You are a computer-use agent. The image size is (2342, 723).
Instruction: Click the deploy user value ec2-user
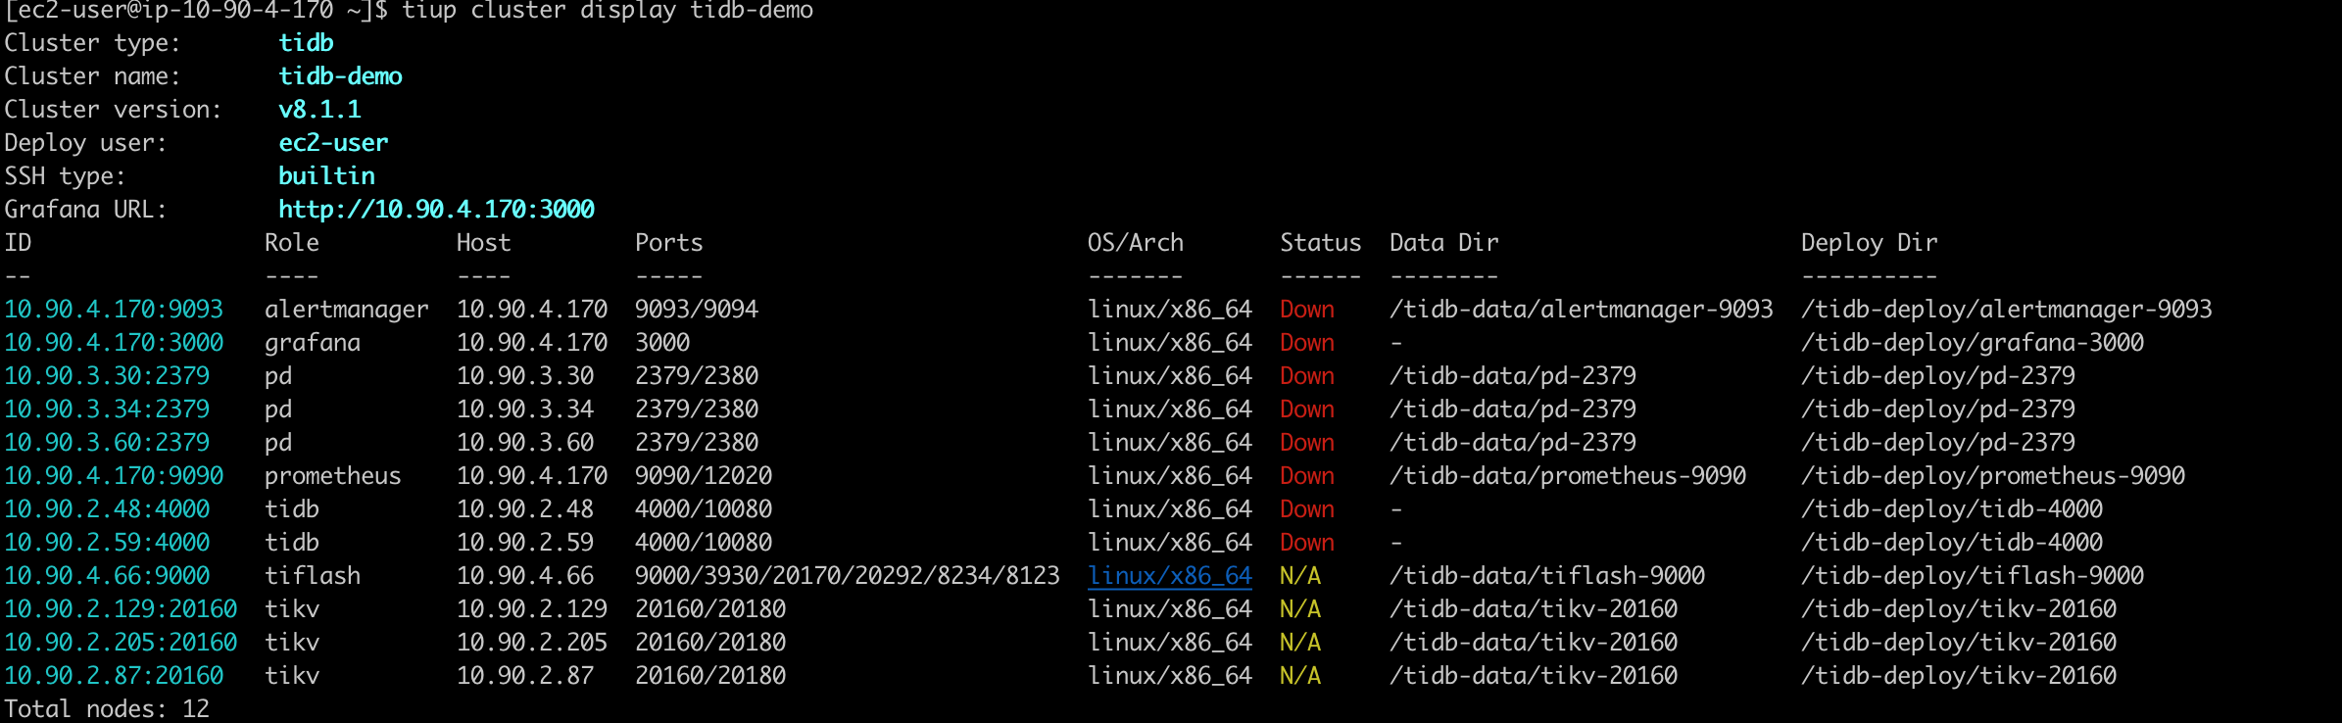[x=333, y=143]
